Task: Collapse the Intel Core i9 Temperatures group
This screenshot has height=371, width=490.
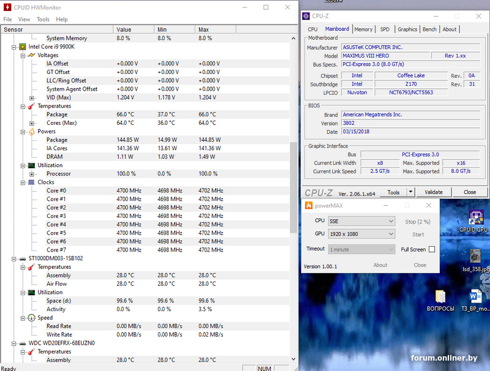Action: click(23, 107)
